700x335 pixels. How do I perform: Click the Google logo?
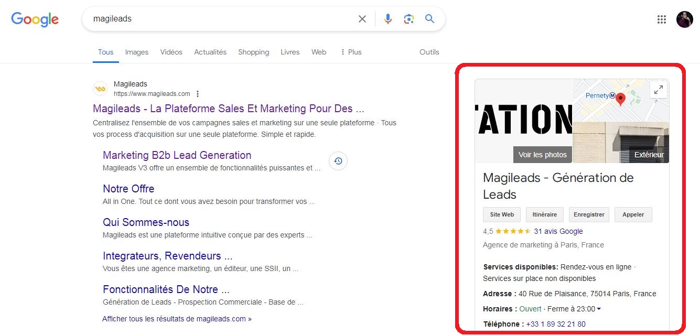pos(35,19)
